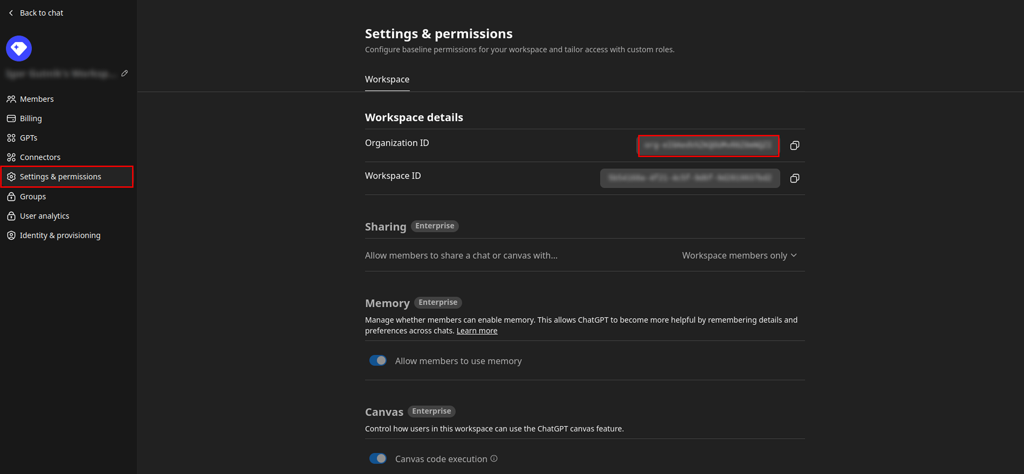Open Identity & provisioning label
This screenshot has height=474, width=1024.
tap(60, 235)
